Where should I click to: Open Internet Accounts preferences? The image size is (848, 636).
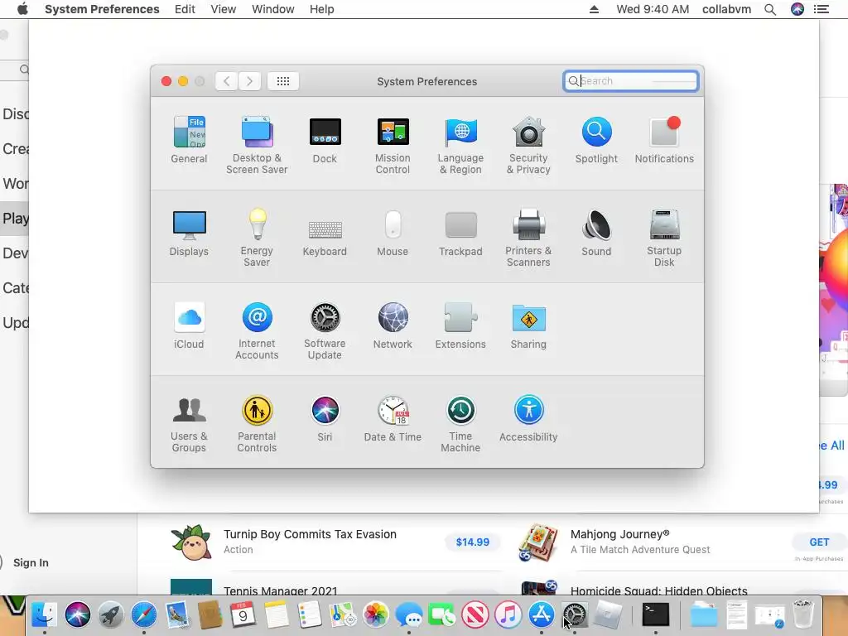[x=257, y=330]
